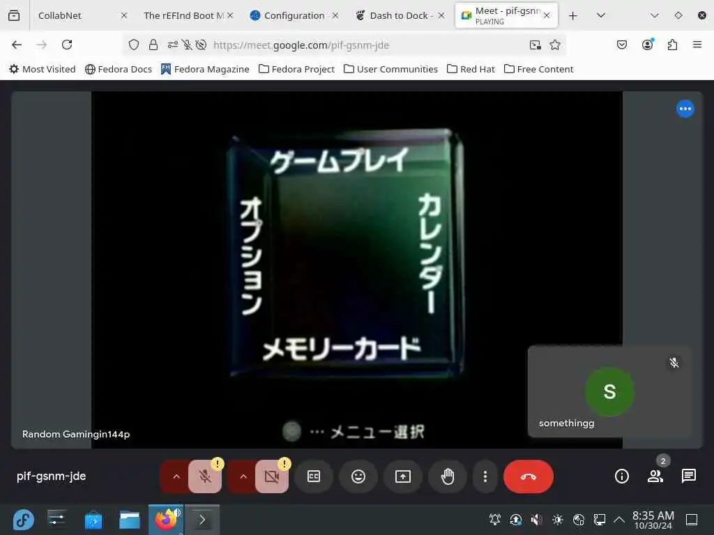The height and width of the screenshot is (535, 714).
Task: Open meeting details info icon
Action: pyautogui.click(x=621, y=476)
